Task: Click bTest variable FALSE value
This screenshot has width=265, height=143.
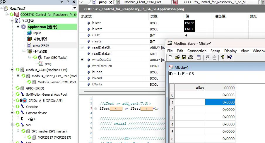Action: coord(189,23)
